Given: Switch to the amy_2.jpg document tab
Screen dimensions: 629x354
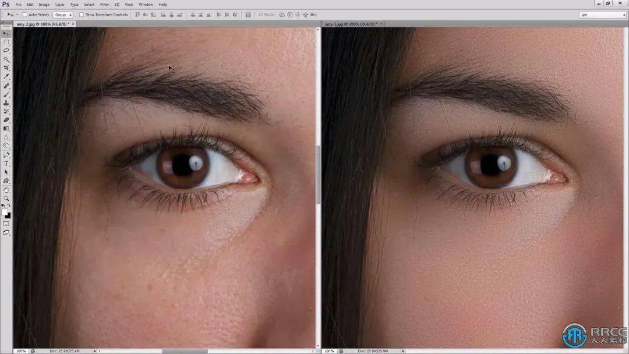Looking at the screenshot, I should click(x=41, y=24).
